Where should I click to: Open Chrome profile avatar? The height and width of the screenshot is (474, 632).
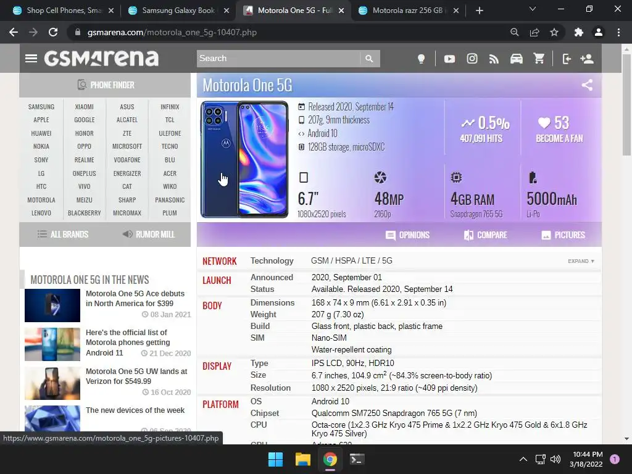599,32
